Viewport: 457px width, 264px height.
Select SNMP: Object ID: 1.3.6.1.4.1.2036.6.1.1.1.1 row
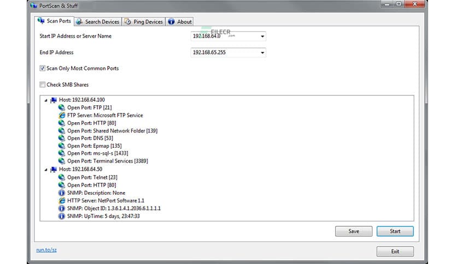114,208
